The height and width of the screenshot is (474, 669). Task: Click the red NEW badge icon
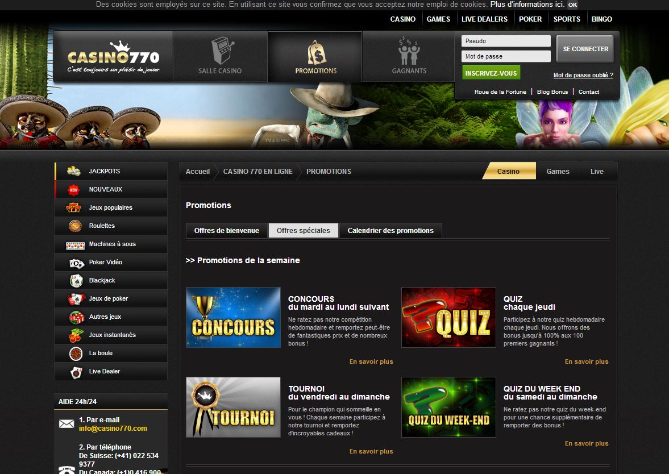tap(74, 189)
